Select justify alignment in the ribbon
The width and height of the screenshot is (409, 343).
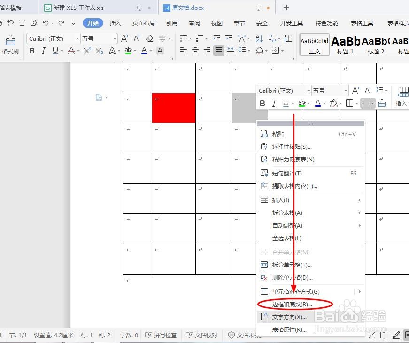218,50
